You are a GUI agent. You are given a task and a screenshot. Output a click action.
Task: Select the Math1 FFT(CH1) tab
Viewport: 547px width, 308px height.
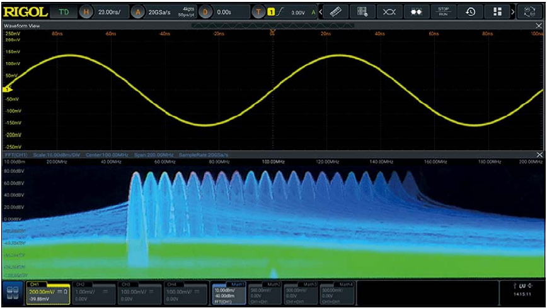pos(229,294)
